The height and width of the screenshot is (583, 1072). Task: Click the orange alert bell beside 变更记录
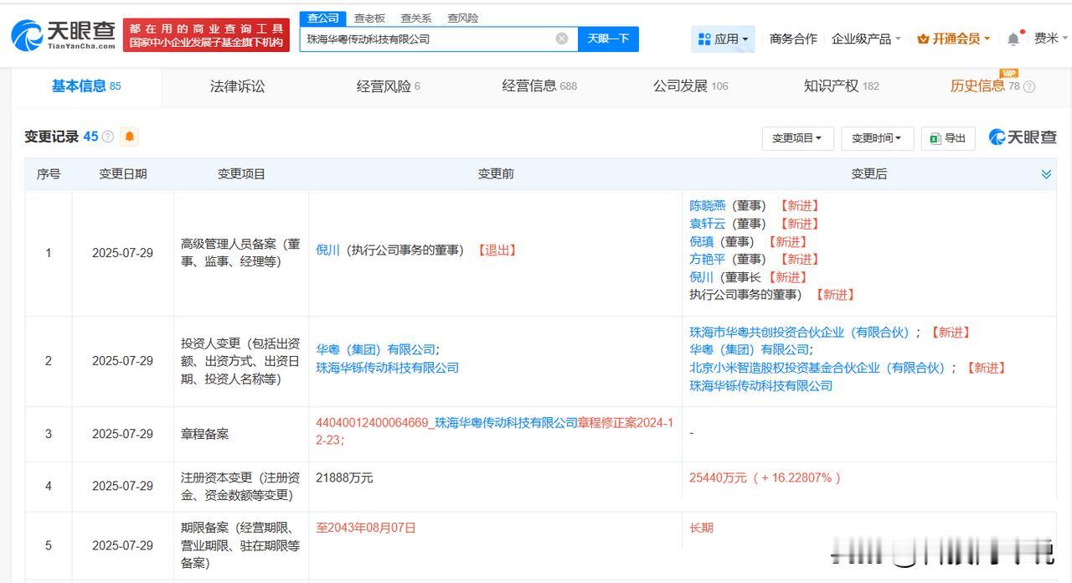pos(130,137)
